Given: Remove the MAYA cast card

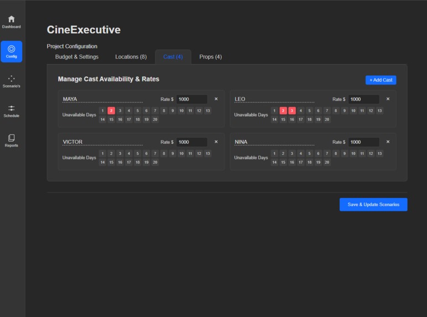Looking at the screenshot, I should 216,99.
